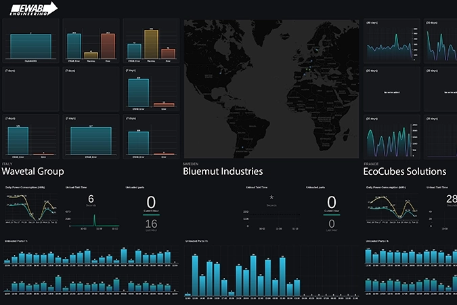The width and height of the screenshot is (457, 305).
Task: Click the EcoCubes Unload Takt Time value 28
Action: coord(452,198)
